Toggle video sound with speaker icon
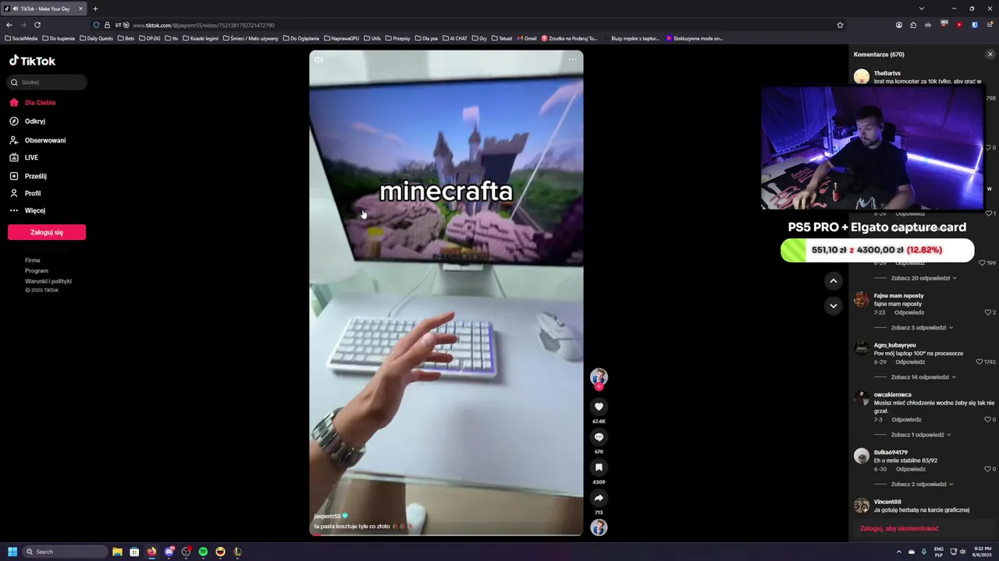This screenshot has height=561, width=999. [318, 59]
